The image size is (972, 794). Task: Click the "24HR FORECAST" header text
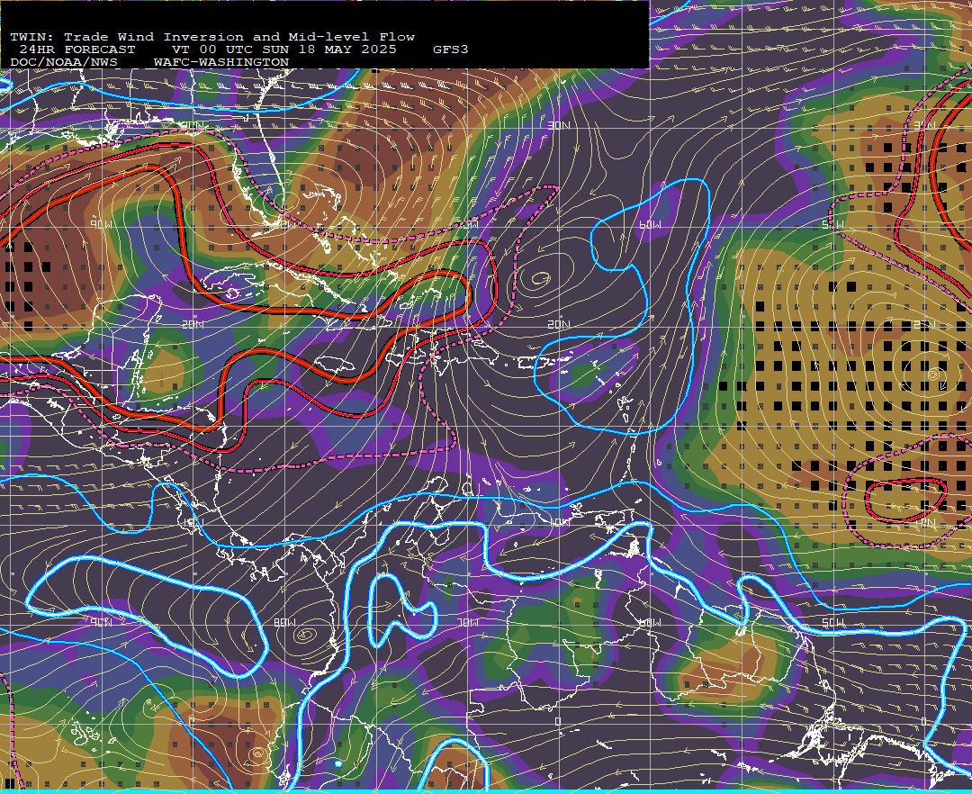point(76,50)
